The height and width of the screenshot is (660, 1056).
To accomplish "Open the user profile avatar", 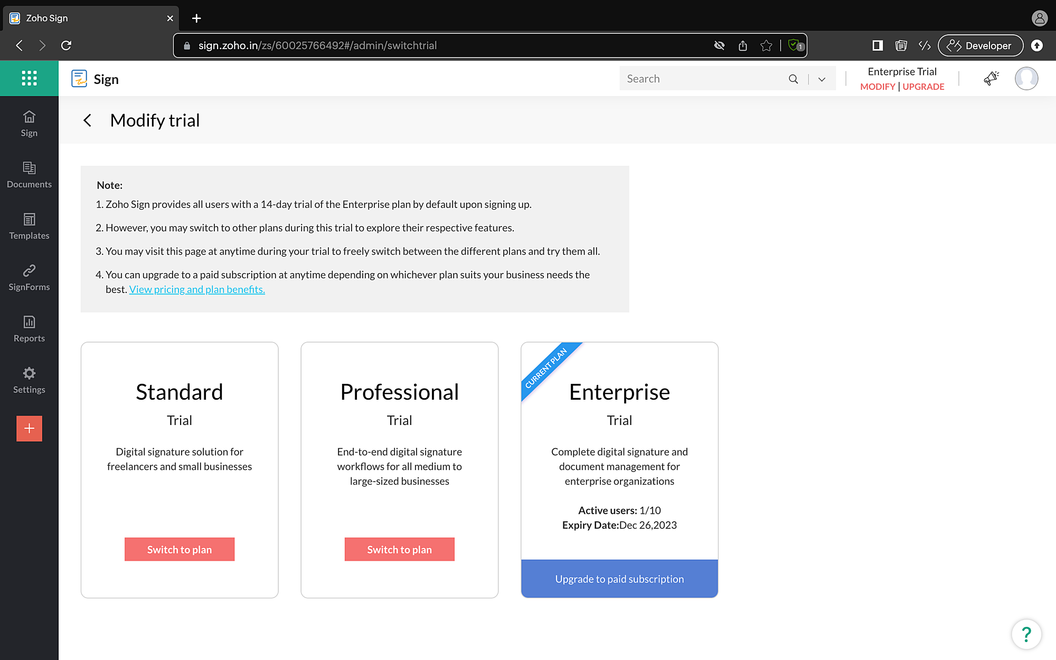I will tap(1026, 78).
